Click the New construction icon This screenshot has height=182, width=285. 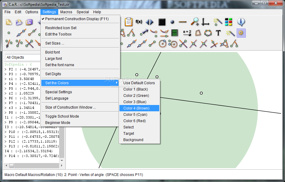tap(9, 22)
